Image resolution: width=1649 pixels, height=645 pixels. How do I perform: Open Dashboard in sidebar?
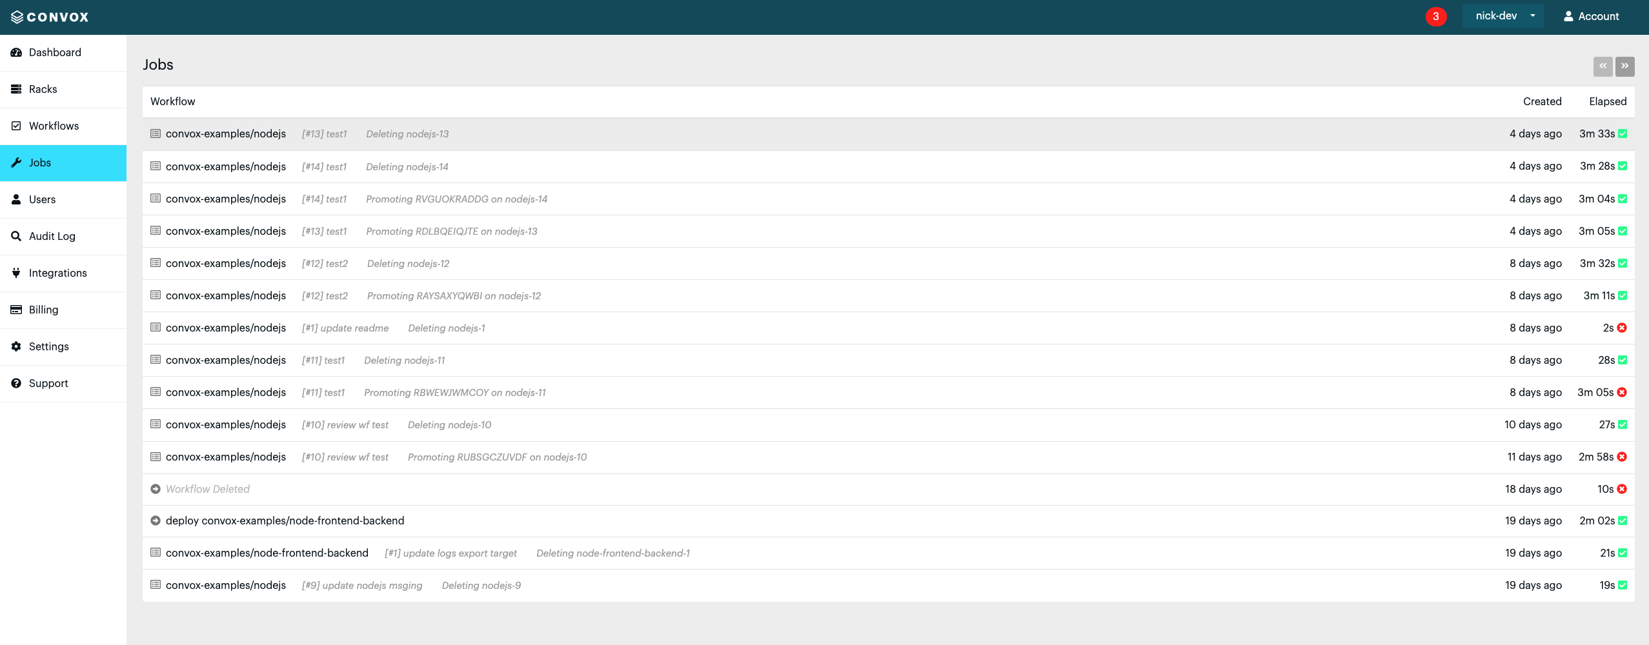tap(63, 53)
